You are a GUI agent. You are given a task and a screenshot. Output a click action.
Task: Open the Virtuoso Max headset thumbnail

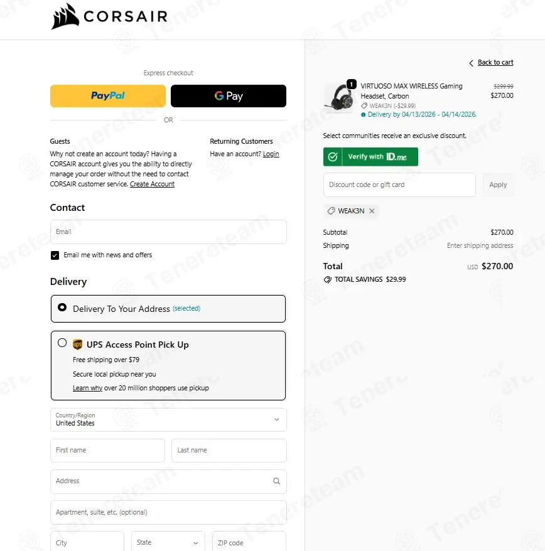[338, 97]
